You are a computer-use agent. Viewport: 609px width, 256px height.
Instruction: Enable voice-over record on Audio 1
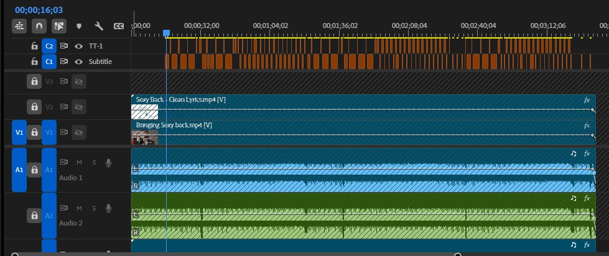pos(109,163)
